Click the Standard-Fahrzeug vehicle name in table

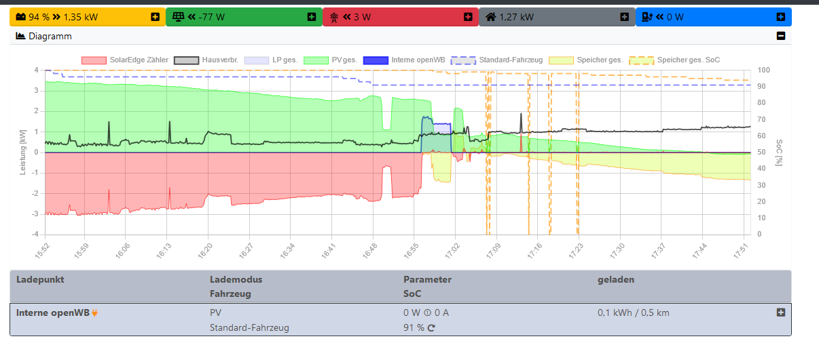coord(249,328)
